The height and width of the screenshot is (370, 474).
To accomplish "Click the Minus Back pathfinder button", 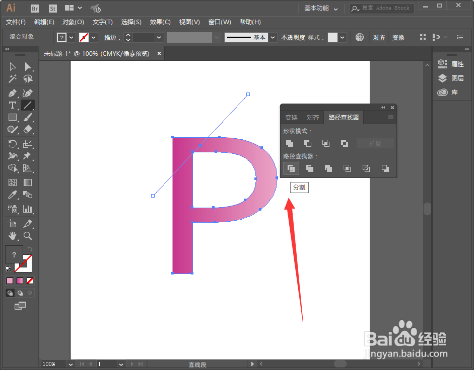I will [385, 168].
